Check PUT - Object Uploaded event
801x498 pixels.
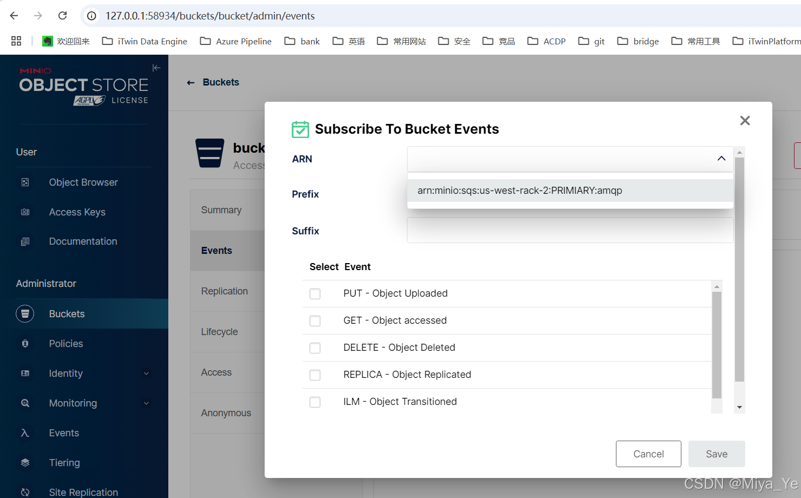coord(315,294)
